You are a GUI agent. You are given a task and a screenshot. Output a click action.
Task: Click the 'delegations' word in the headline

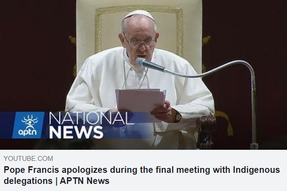[28, 181]
